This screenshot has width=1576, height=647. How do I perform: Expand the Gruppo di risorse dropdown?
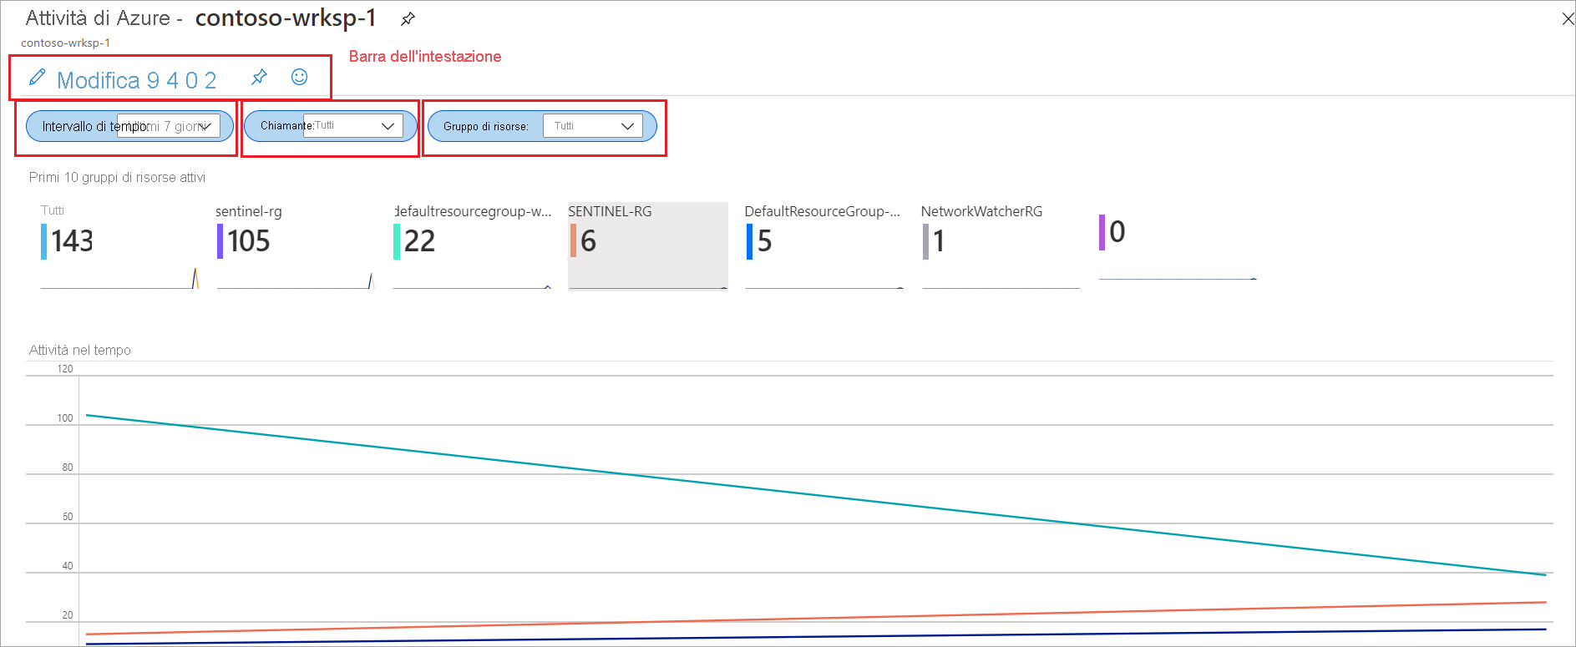(x=593, y=126)
